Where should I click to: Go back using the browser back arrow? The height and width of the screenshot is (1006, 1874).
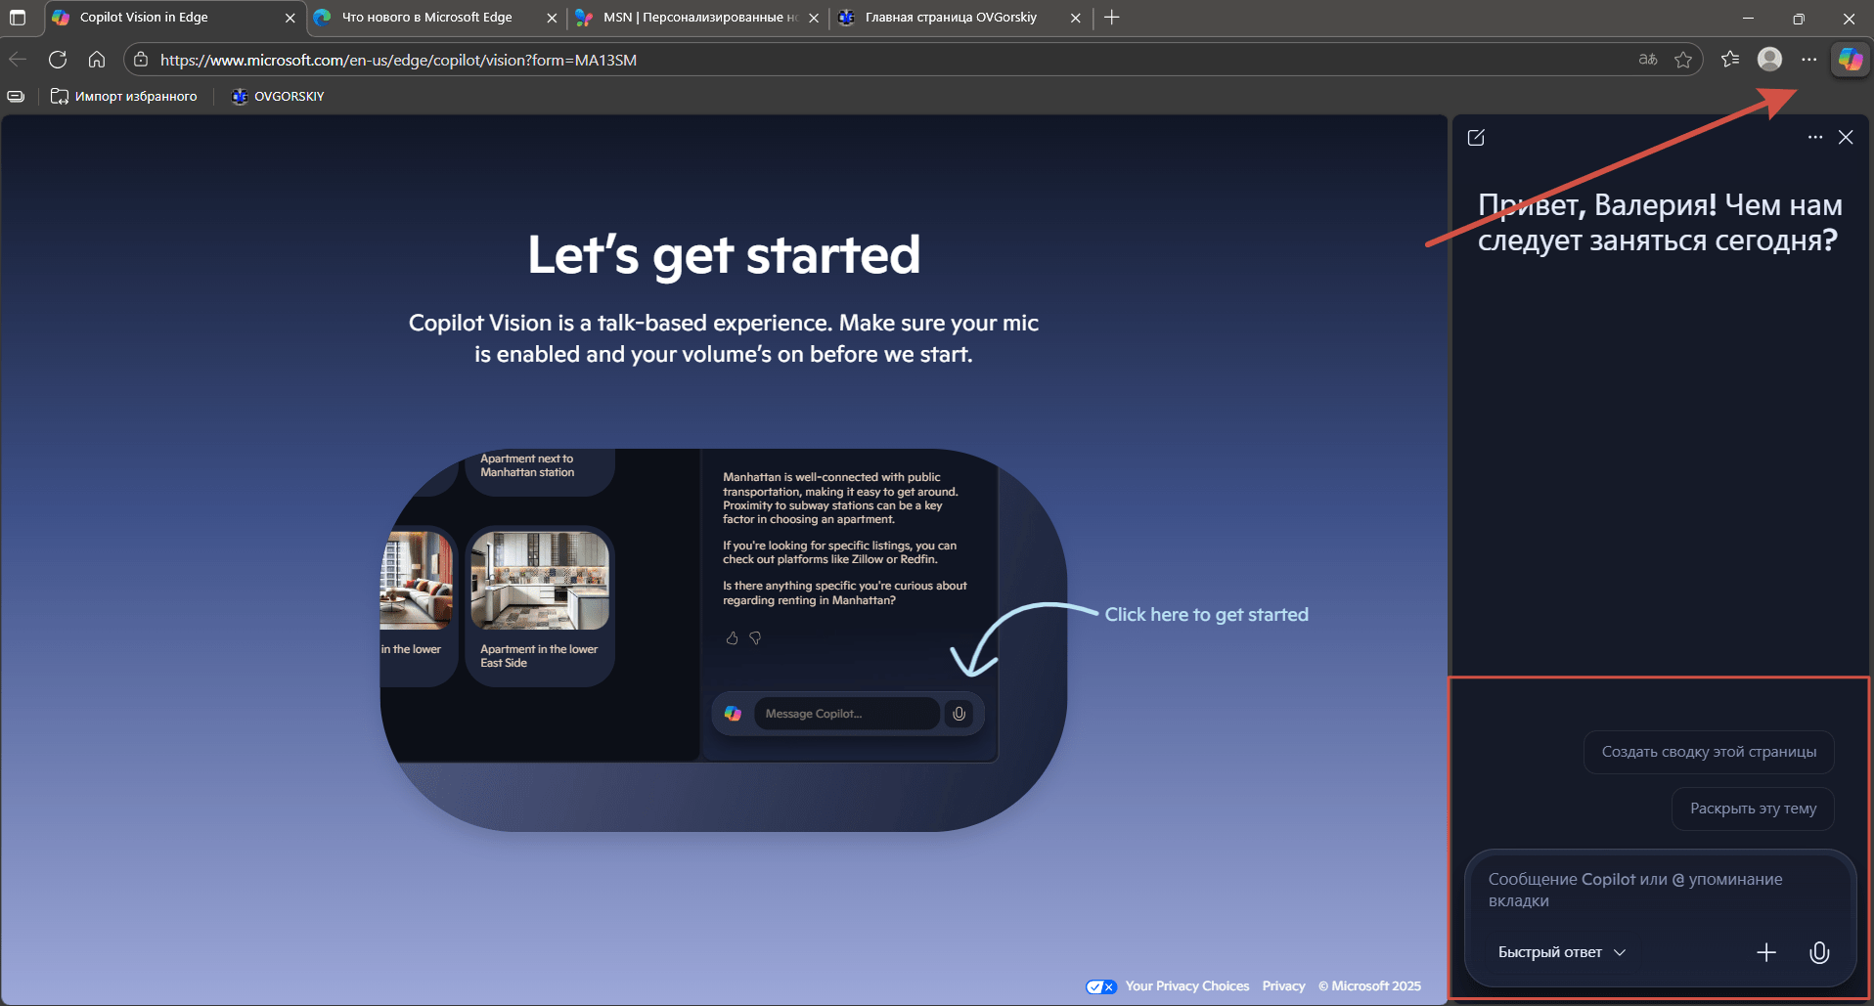[x=18, y=60]
